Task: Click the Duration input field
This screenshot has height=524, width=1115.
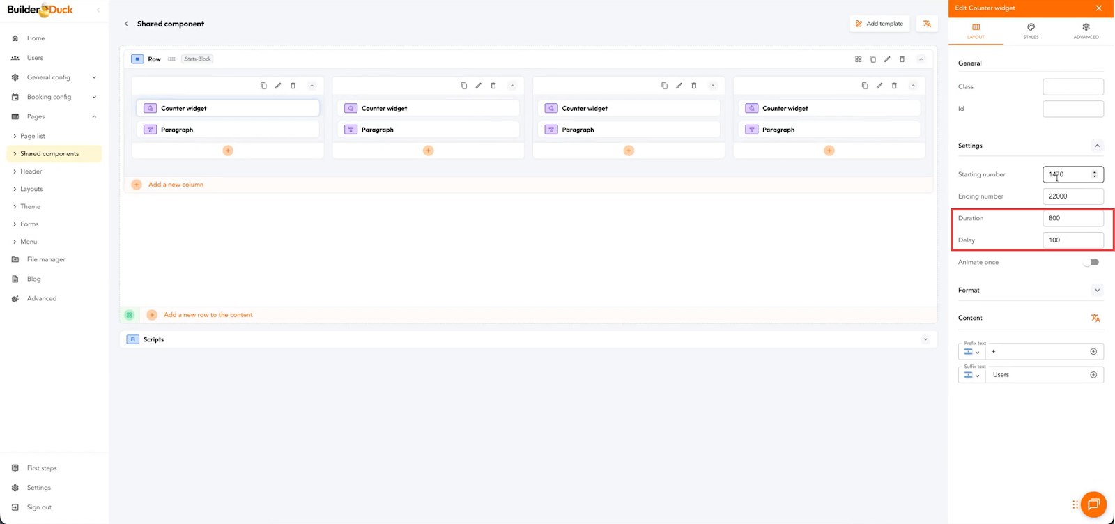Action: pos(1072,218)
